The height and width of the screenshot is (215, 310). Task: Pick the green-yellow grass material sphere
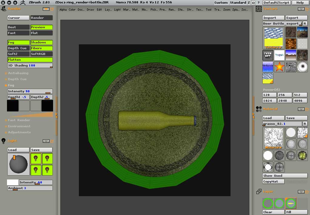tap(302, 155)
